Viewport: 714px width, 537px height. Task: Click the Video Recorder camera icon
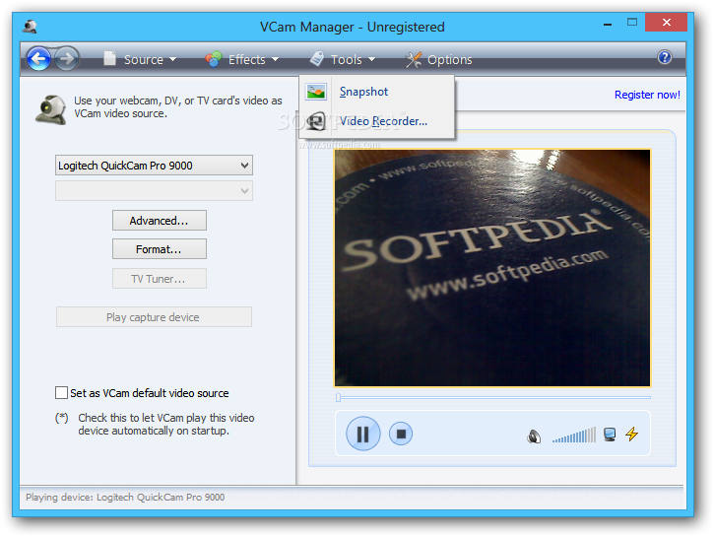(x=316, y=121)
